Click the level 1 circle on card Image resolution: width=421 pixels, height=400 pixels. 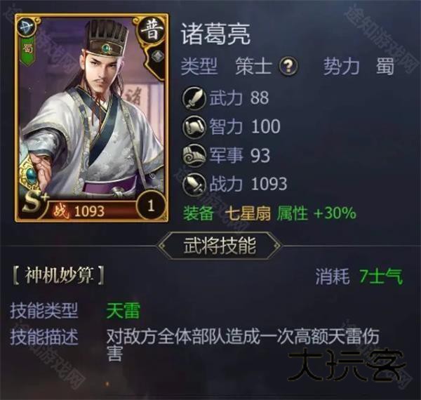click(x=151, y=205)
